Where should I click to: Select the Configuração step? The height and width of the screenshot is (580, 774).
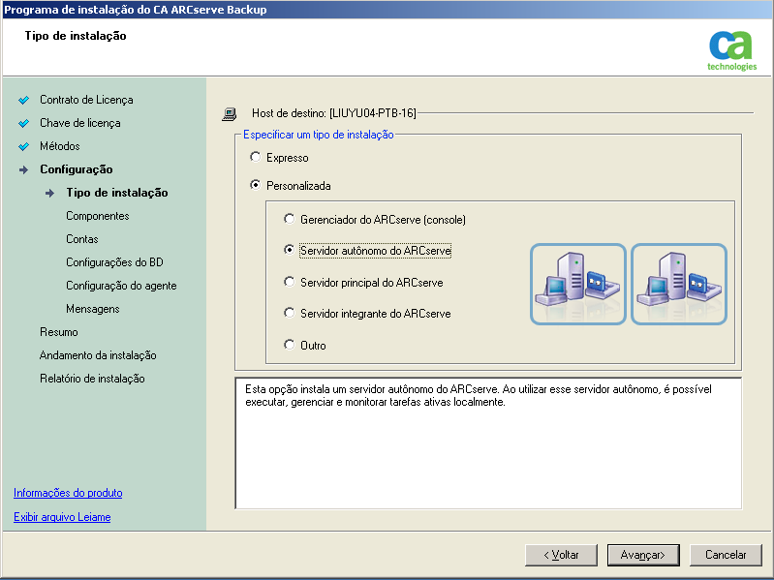click(x=77, y=169)
